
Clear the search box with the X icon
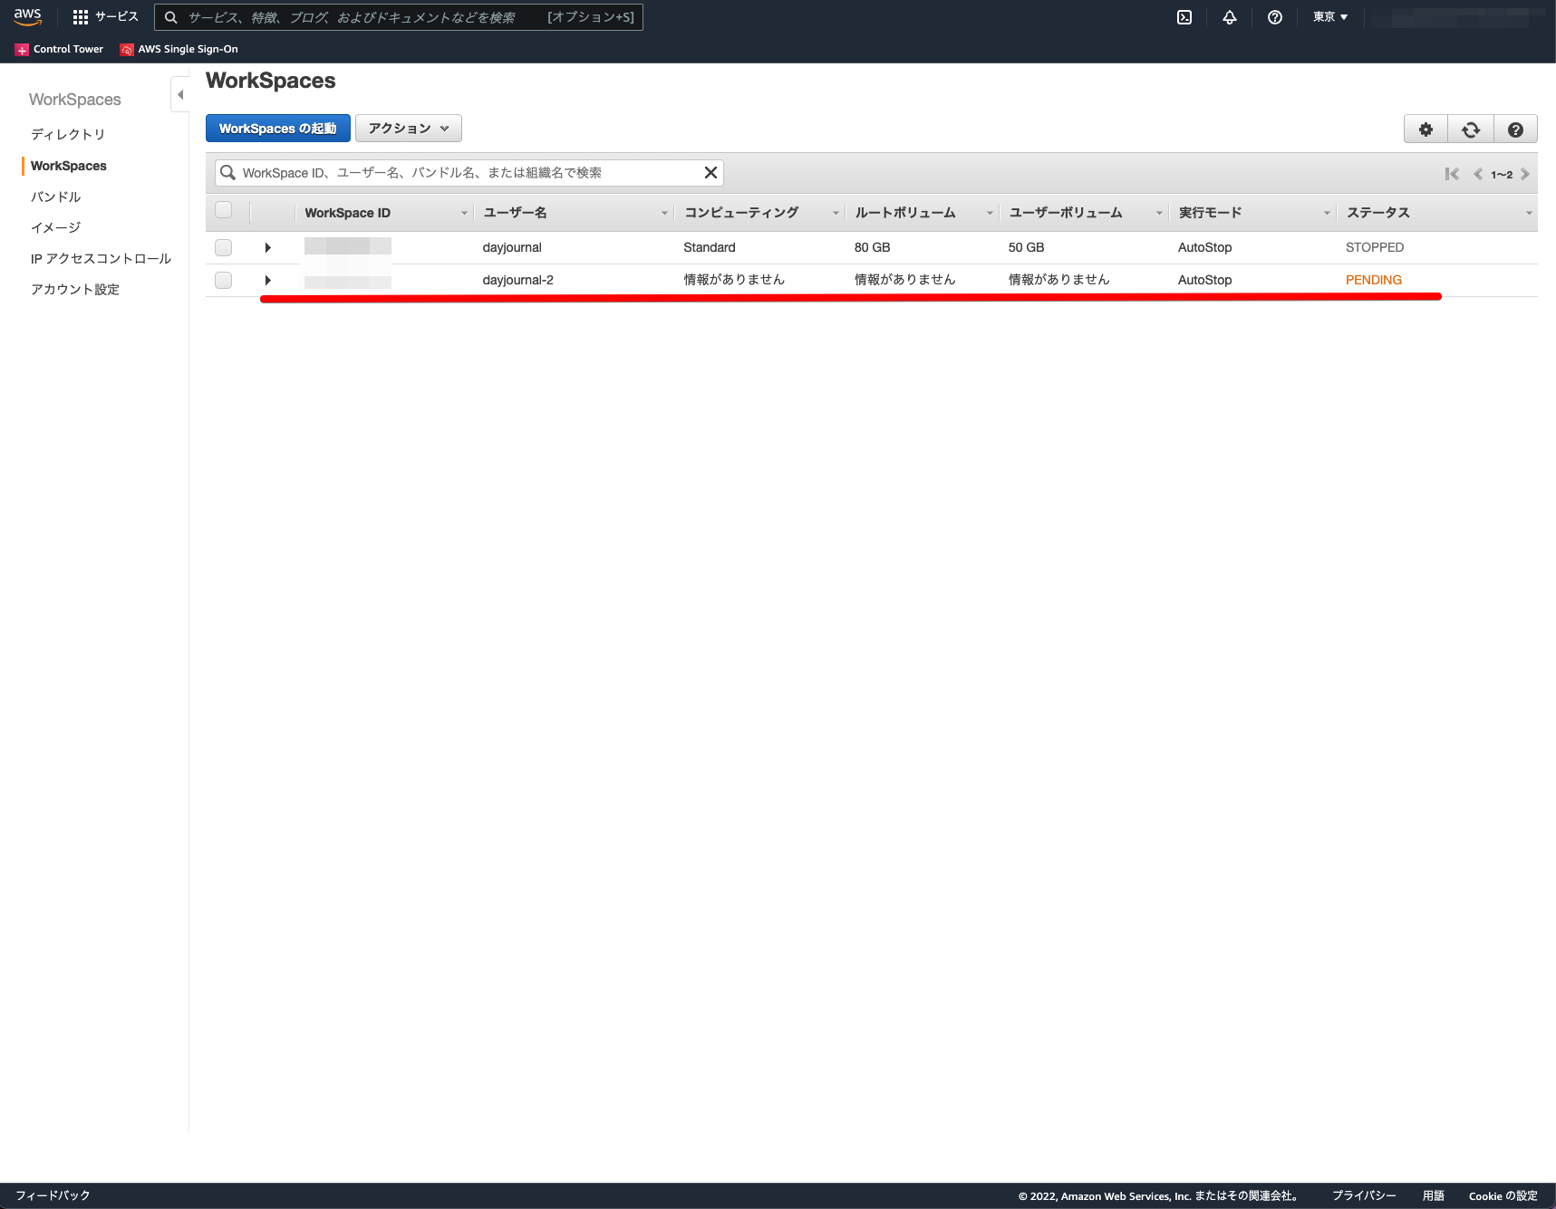pos(710,172)
